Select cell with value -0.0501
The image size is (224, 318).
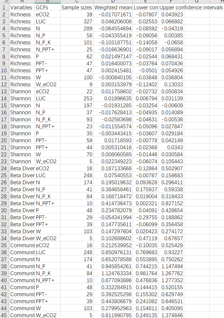146,71
